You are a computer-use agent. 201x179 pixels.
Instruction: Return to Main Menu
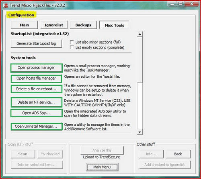102,167
